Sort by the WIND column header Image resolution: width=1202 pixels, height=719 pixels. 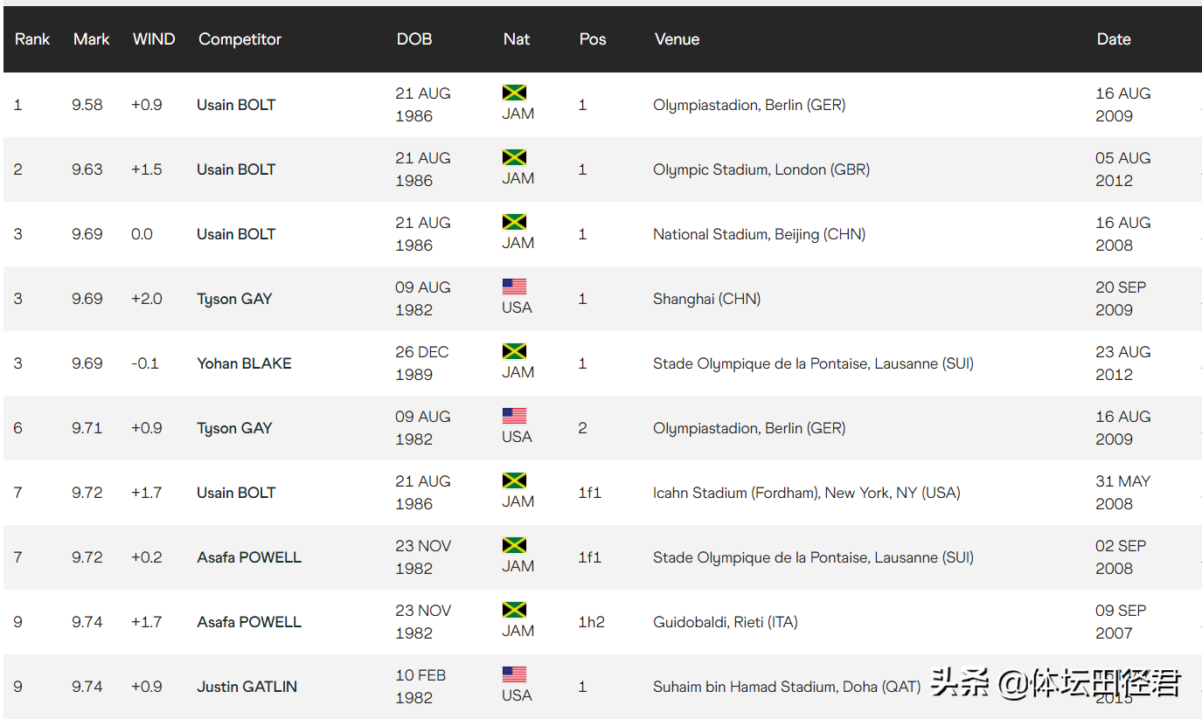154,39
